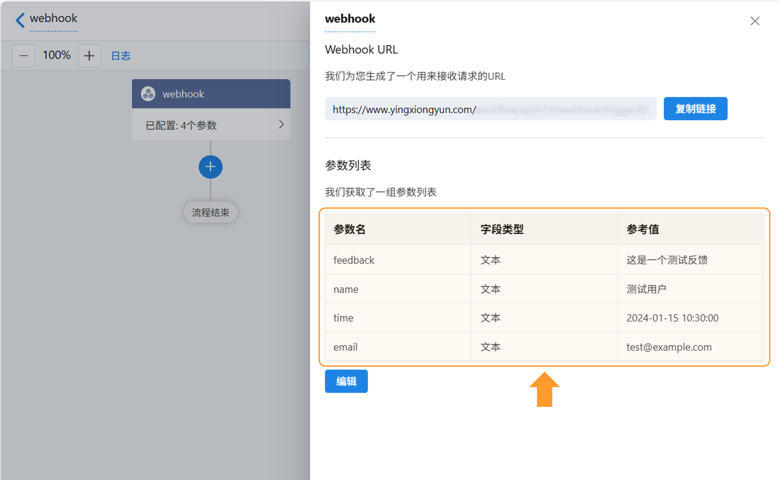
Task: Close the webhook side panel
Action: point(755,21)
